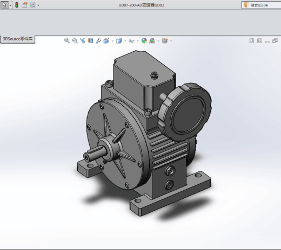Click the Hide/Show Items glasses icon
The height and width of the screenshot is (250, 281).
coord(131,41)
